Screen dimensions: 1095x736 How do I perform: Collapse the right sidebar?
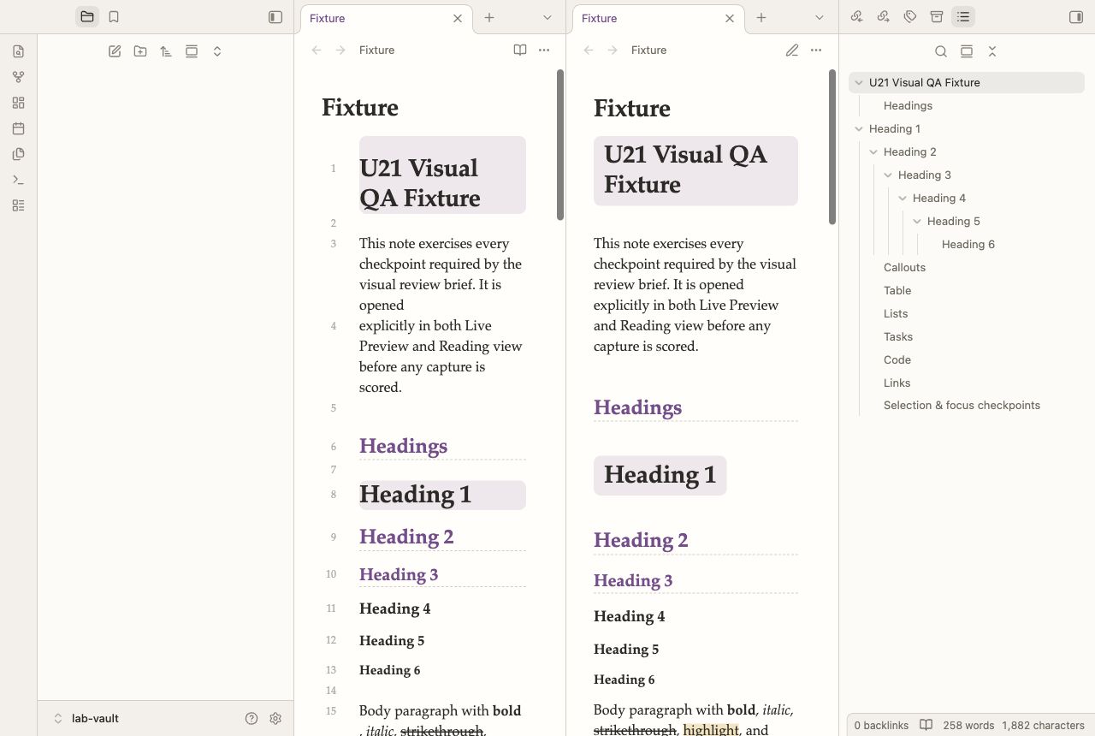click(x=1076, y=17)
